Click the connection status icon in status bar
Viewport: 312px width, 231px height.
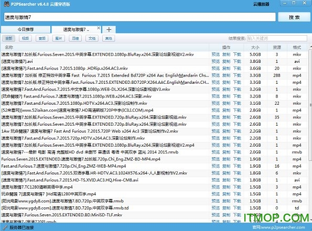[5, 227]
